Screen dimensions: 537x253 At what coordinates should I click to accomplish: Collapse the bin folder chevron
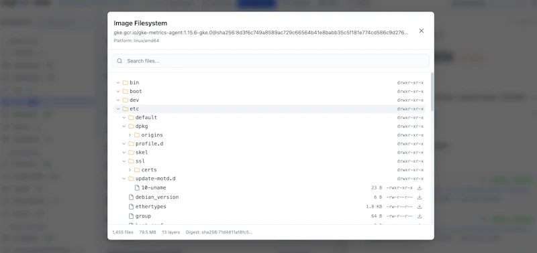pos(118,82)
